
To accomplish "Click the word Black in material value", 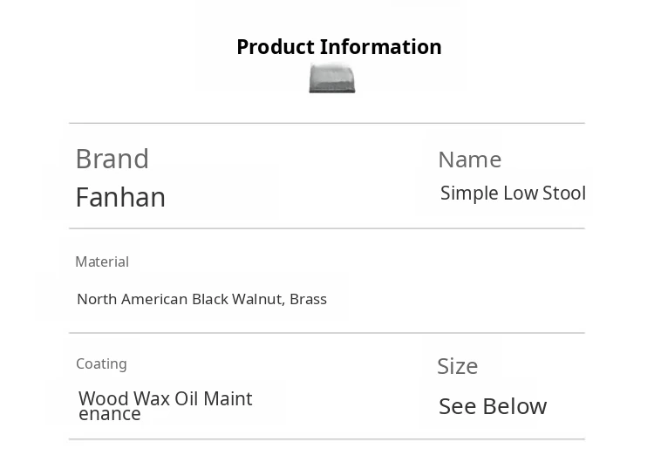I will [x=210, y=299].
